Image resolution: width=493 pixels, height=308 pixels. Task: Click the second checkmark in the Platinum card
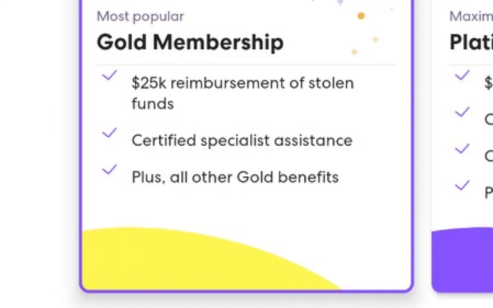(462, 113)
